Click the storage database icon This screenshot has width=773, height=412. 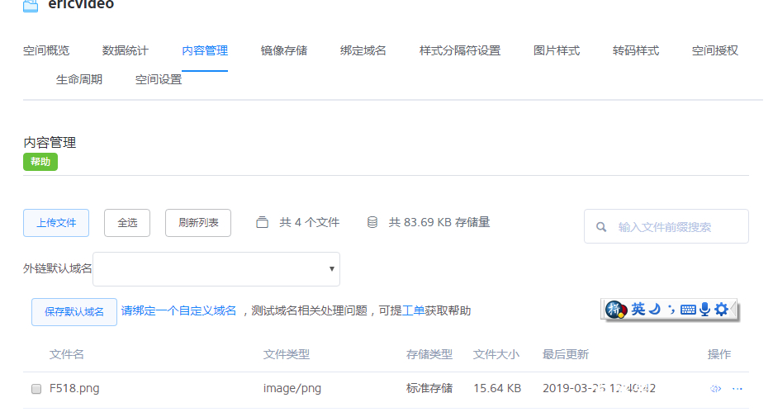coord(372,222)
